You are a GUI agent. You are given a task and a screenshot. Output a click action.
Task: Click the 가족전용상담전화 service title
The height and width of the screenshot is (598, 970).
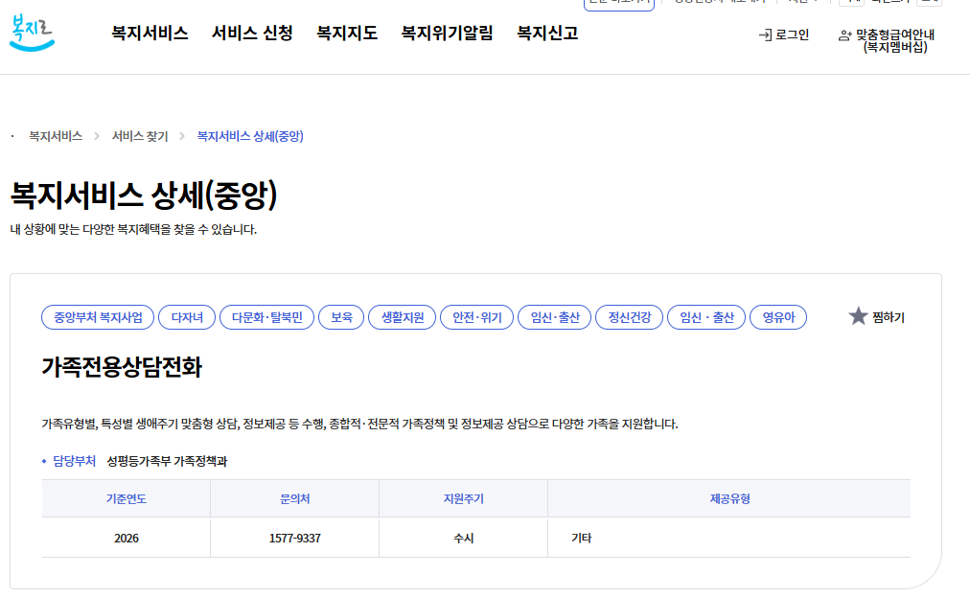pos(122,367)
